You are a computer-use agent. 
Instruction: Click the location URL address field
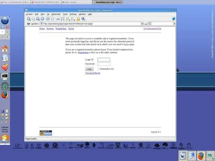(90, 24)
